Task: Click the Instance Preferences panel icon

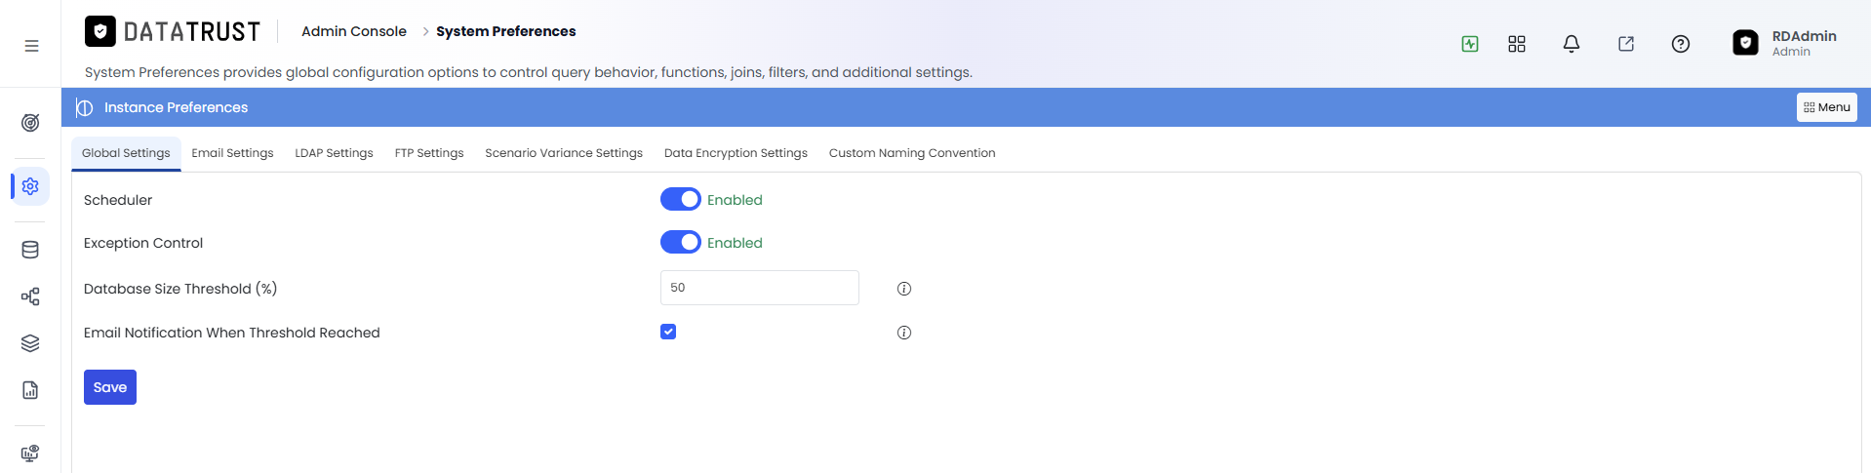Action: 85,107
